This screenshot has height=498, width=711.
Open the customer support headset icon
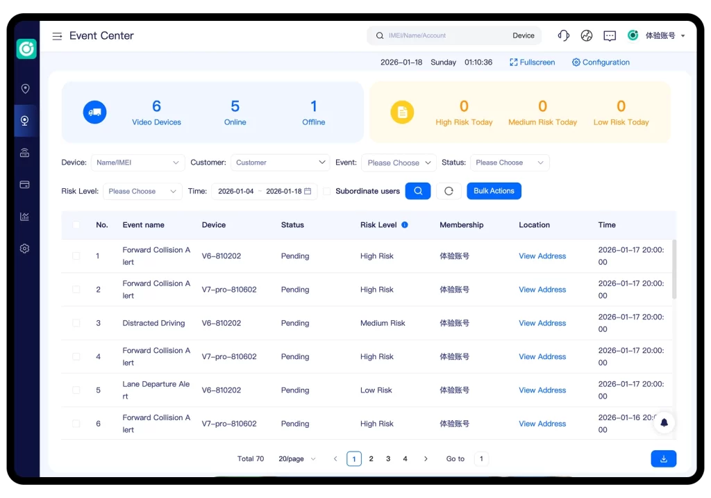(x=564, y=35)
